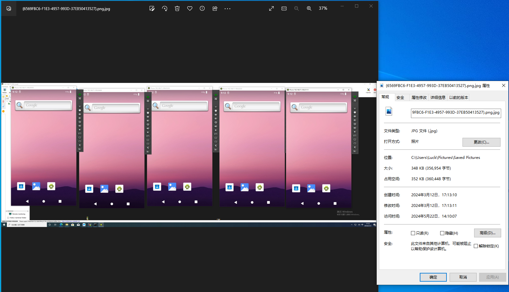Click the 更改(C)... button
The height and width of the screenshot is (292, 509).
pyautogui.click(x=481, y=142)
